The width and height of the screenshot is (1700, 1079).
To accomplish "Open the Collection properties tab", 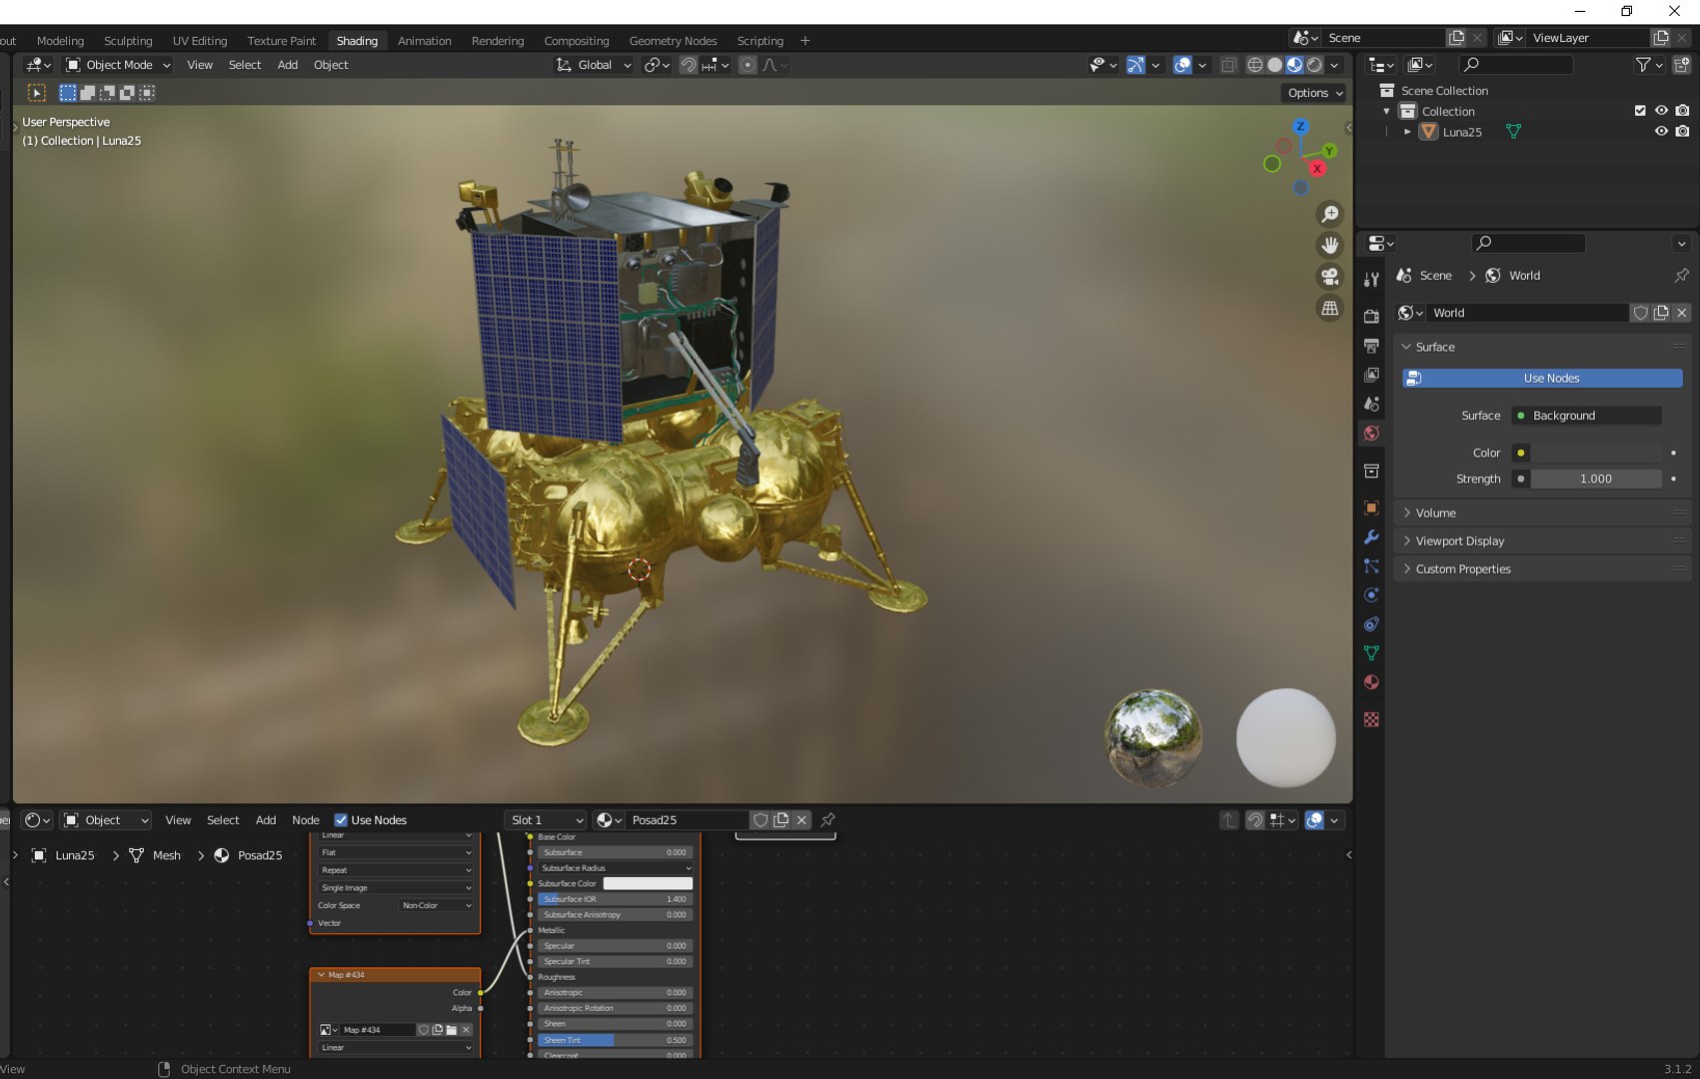I will 1371,471.
